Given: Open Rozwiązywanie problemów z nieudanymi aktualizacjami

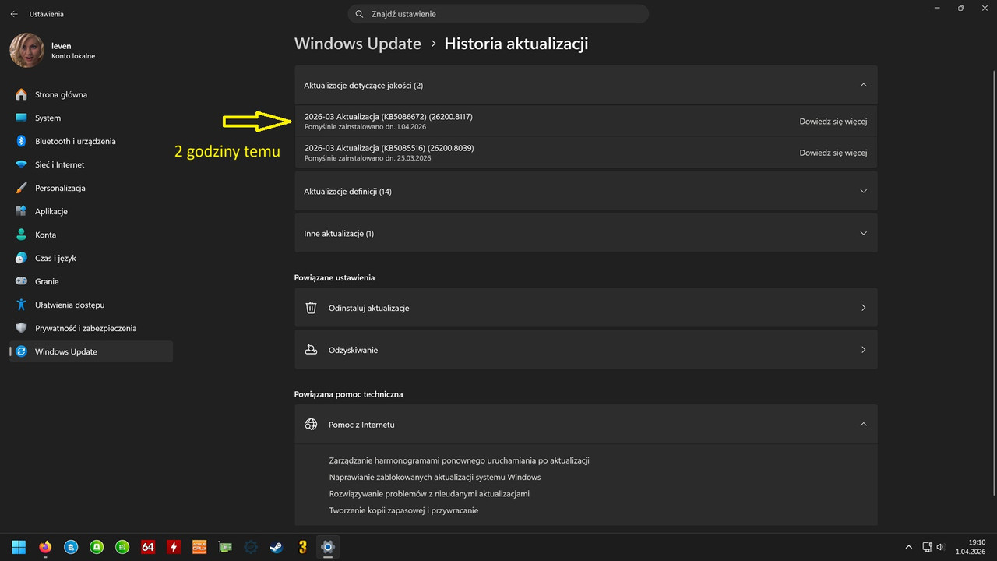Looking at the screenshot, I should click(429, 494).
